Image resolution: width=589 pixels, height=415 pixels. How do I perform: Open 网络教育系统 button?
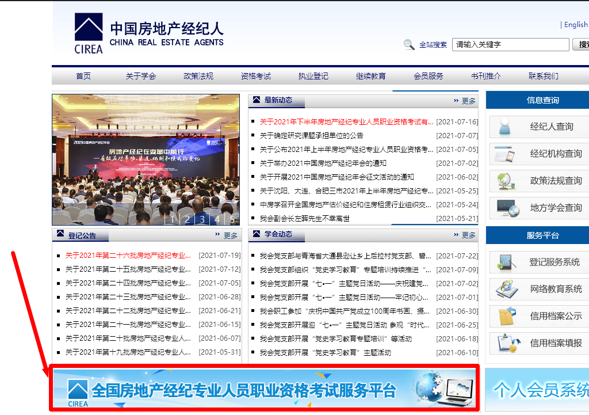coord(540,289)
